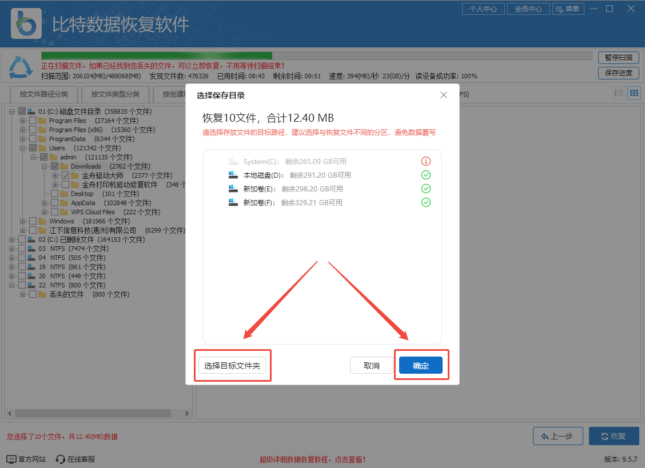Screen dimensions: 645x468
Task: Go back with 上一步 button
Action: 558,436
